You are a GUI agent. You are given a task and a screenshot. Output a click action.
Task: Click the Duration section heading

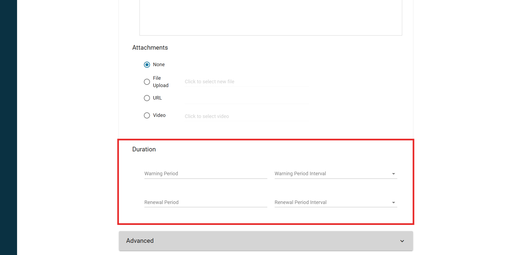tap(144, 149)
